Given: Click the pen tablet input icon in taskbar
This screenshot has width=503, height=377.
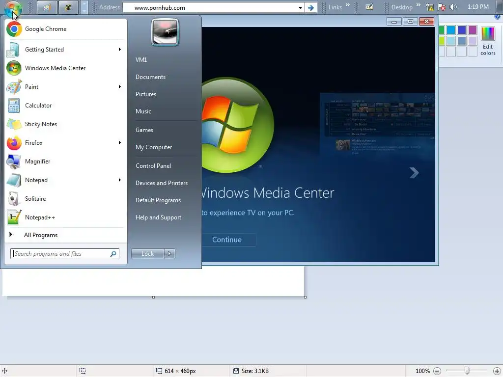Looking at the screenshot, I should click(369, 7).
